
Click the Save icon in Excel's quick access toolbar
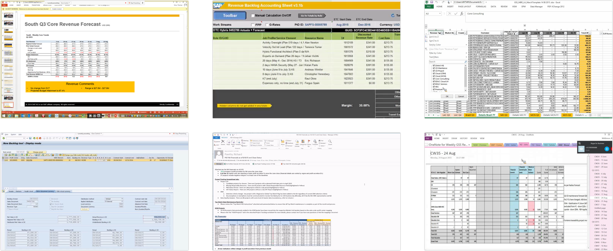pyautogui.click(x=432, y=2)
